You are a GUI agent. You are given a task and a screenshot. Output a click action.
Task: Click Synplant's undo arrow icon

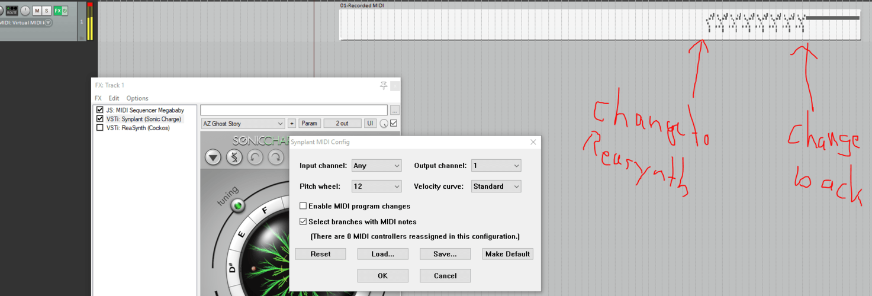pos(255,157)
